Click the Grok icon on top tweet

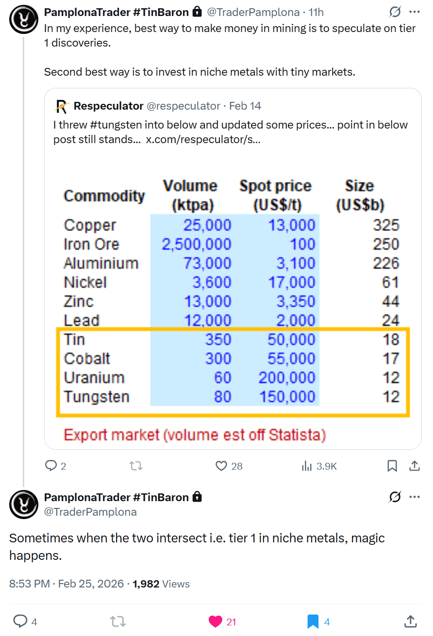pos(395,12)
